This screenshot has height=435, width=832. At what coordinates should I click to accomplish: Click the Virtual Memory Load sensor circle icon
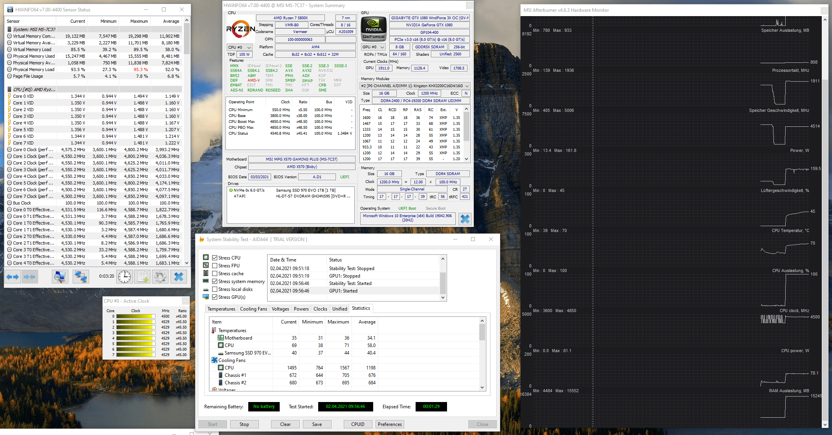[9, 49]
